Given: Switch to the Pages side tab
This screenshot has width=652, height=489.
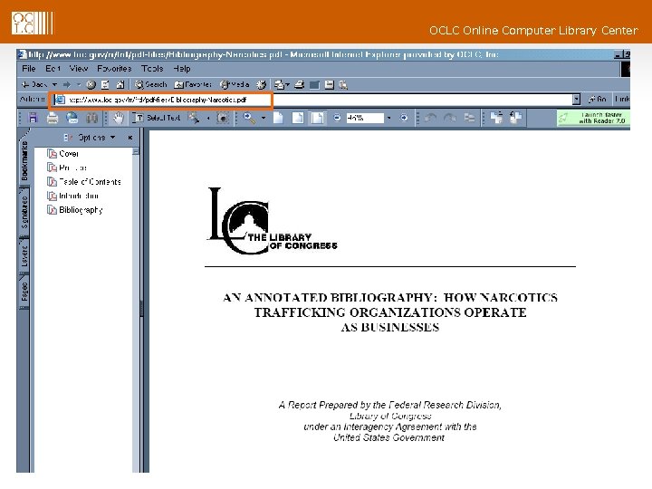Looking at the screenshot, I should tap(24, 291).
